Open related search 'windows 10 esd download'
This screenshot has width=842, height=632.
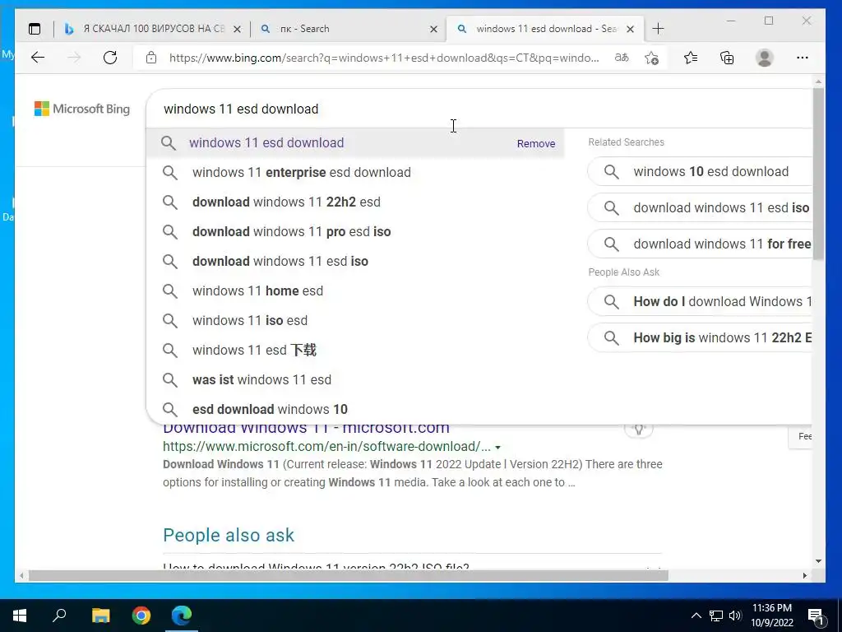pos(700,172)
